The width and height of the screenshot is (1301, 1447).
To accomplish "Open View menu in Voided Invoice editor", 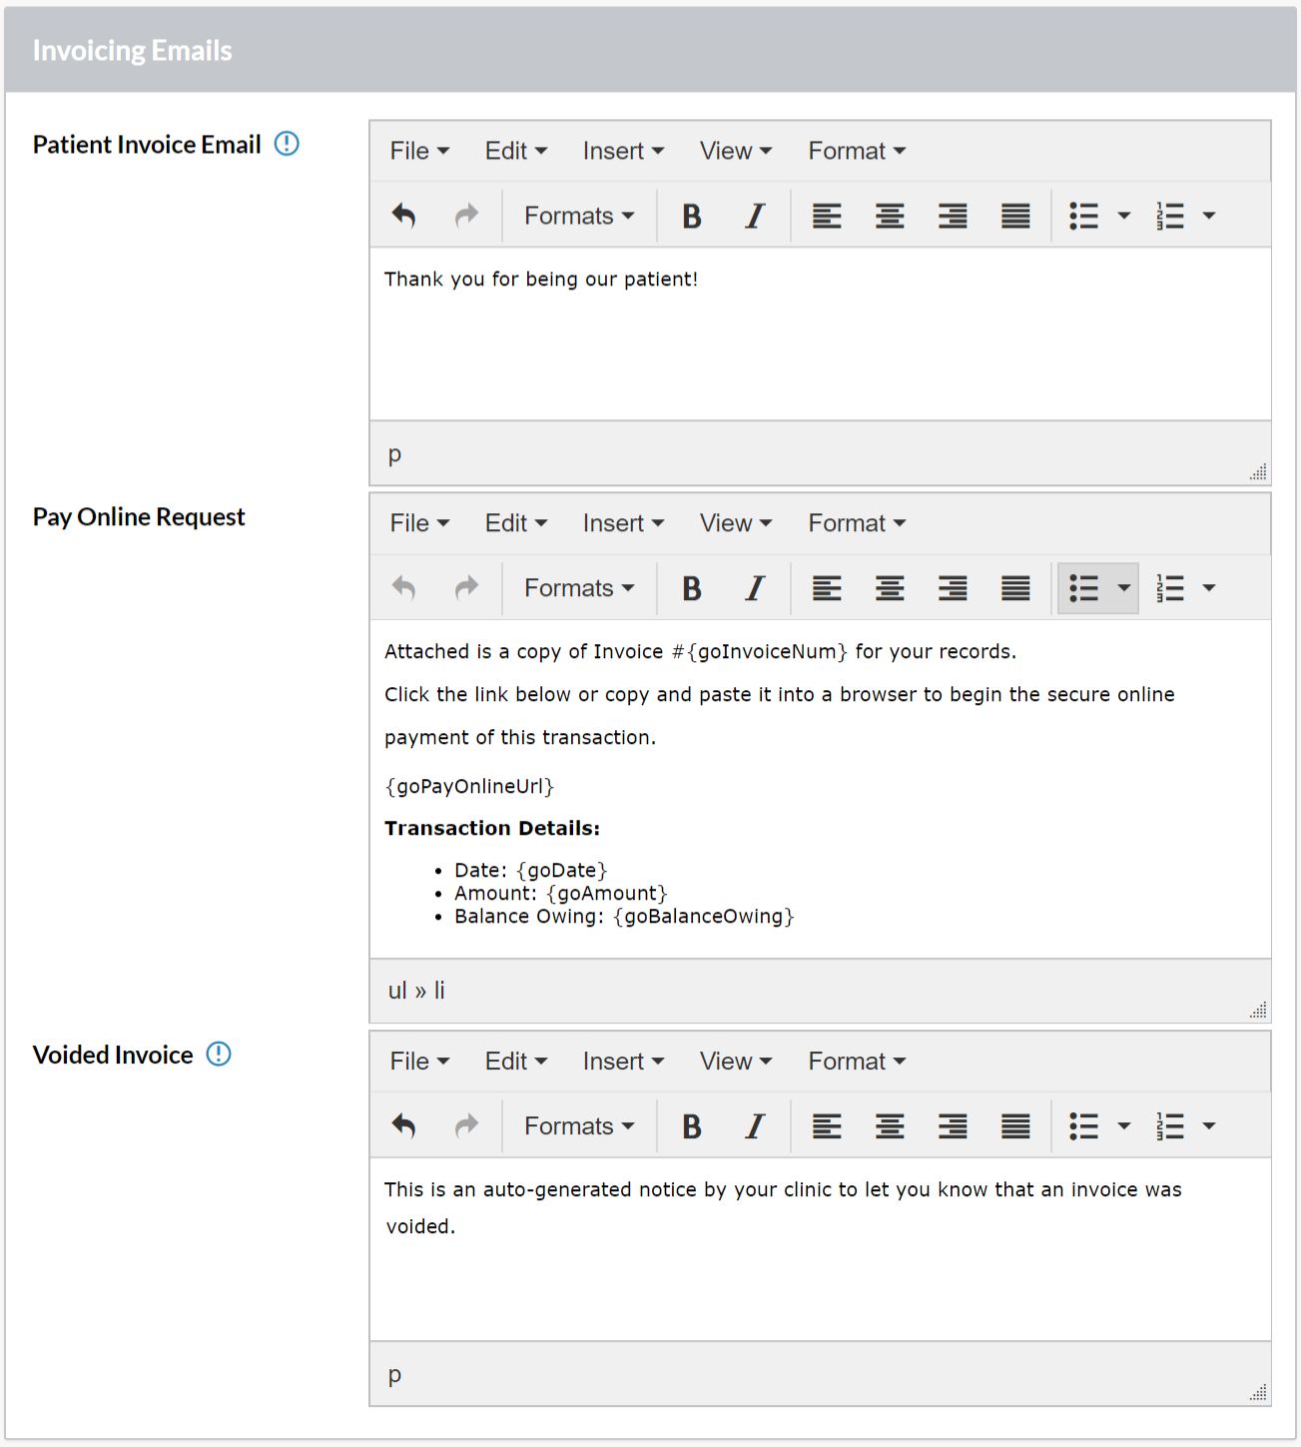I will 736,1062.
